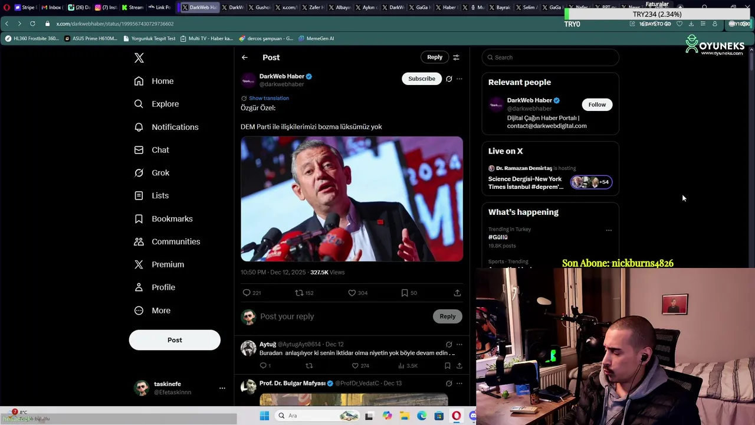
Task: Switch to the Stripe browser tab
Action: [25, 8]
